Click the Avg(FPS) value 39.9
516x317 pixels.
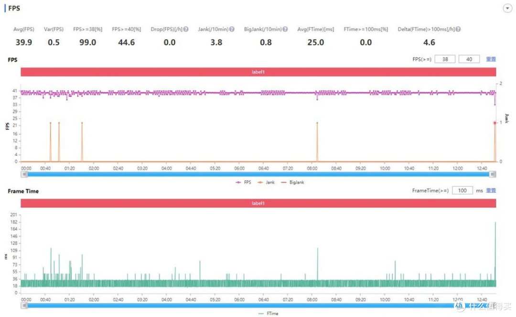[x=24, y=42]
